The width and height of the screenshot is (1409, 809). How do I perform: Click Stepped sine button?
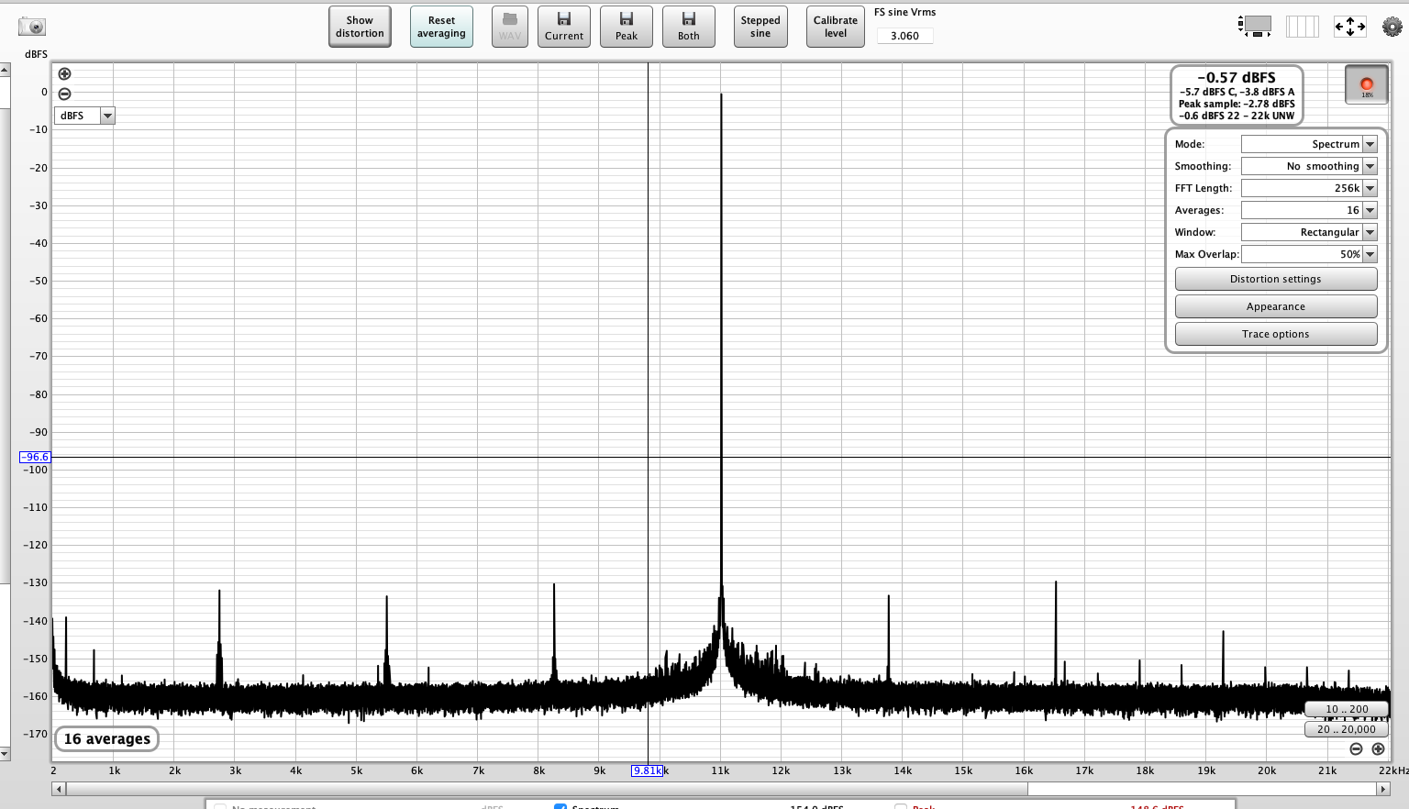(760, 27)
